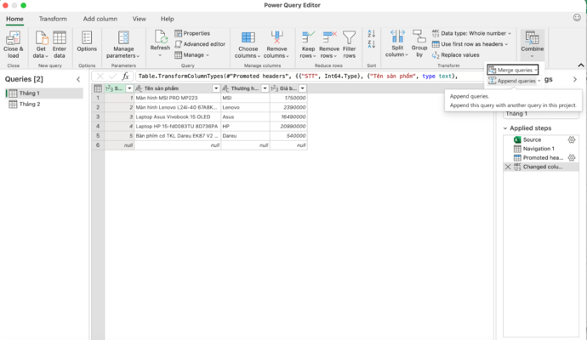The height and width of the screenshot is (340, 587).
Task: Select the cell with value 20990000
Action: point(288,127)
